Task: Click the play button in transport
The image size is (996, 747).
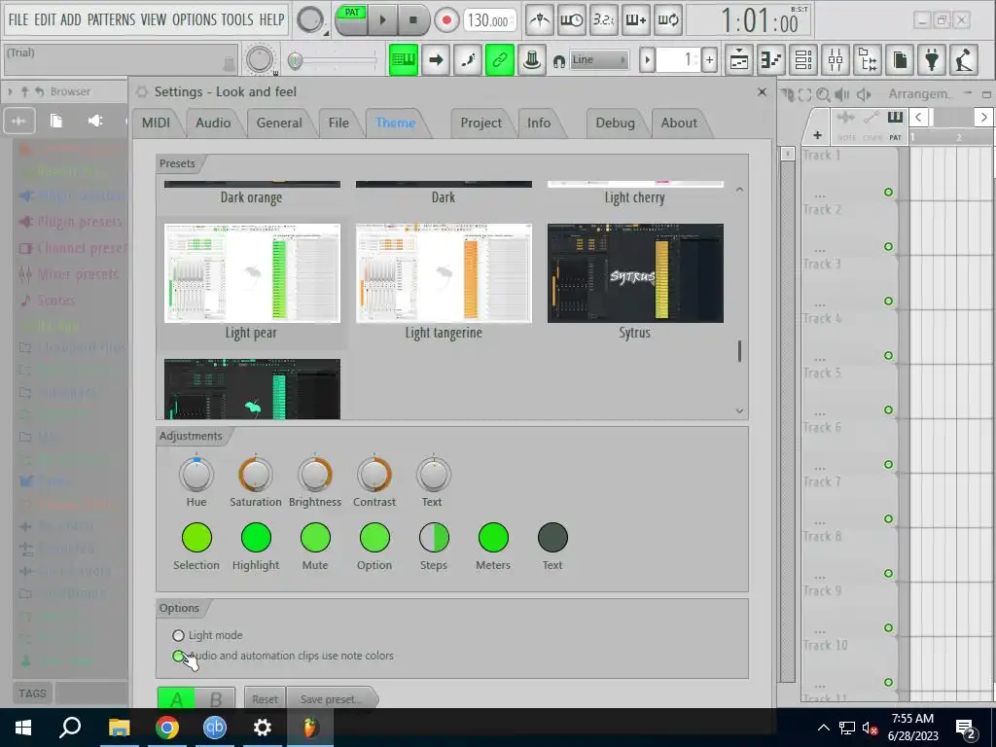Action: (x=382, y=20)
